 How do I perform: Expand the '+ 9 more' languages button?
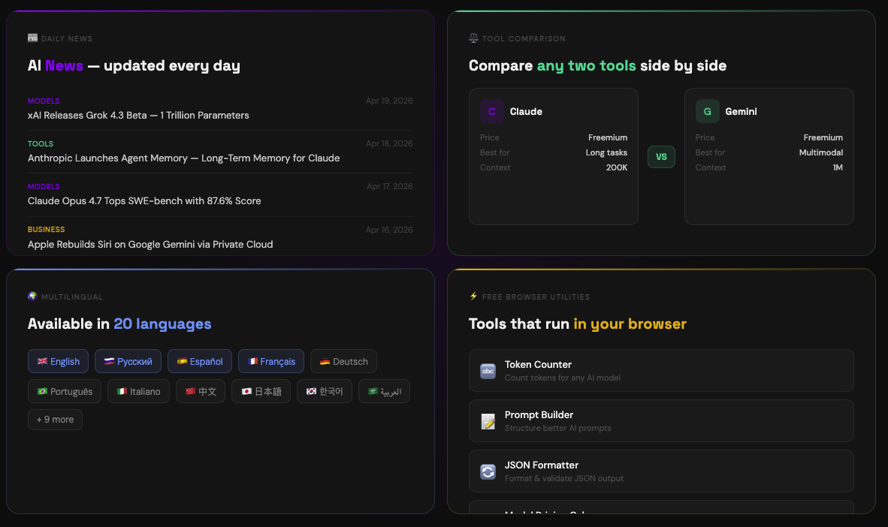(x=55, y=420)
